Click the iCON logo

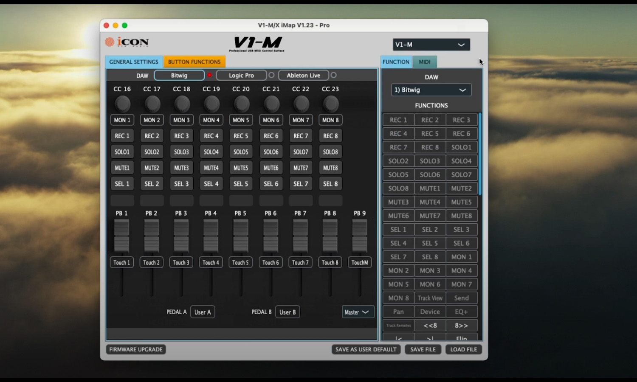127,42
